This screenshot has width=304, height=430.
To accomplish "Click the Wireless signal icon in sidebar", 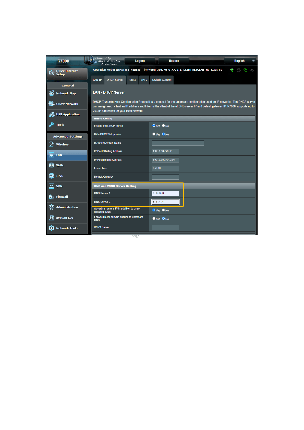I will click(x=51, y=144).
